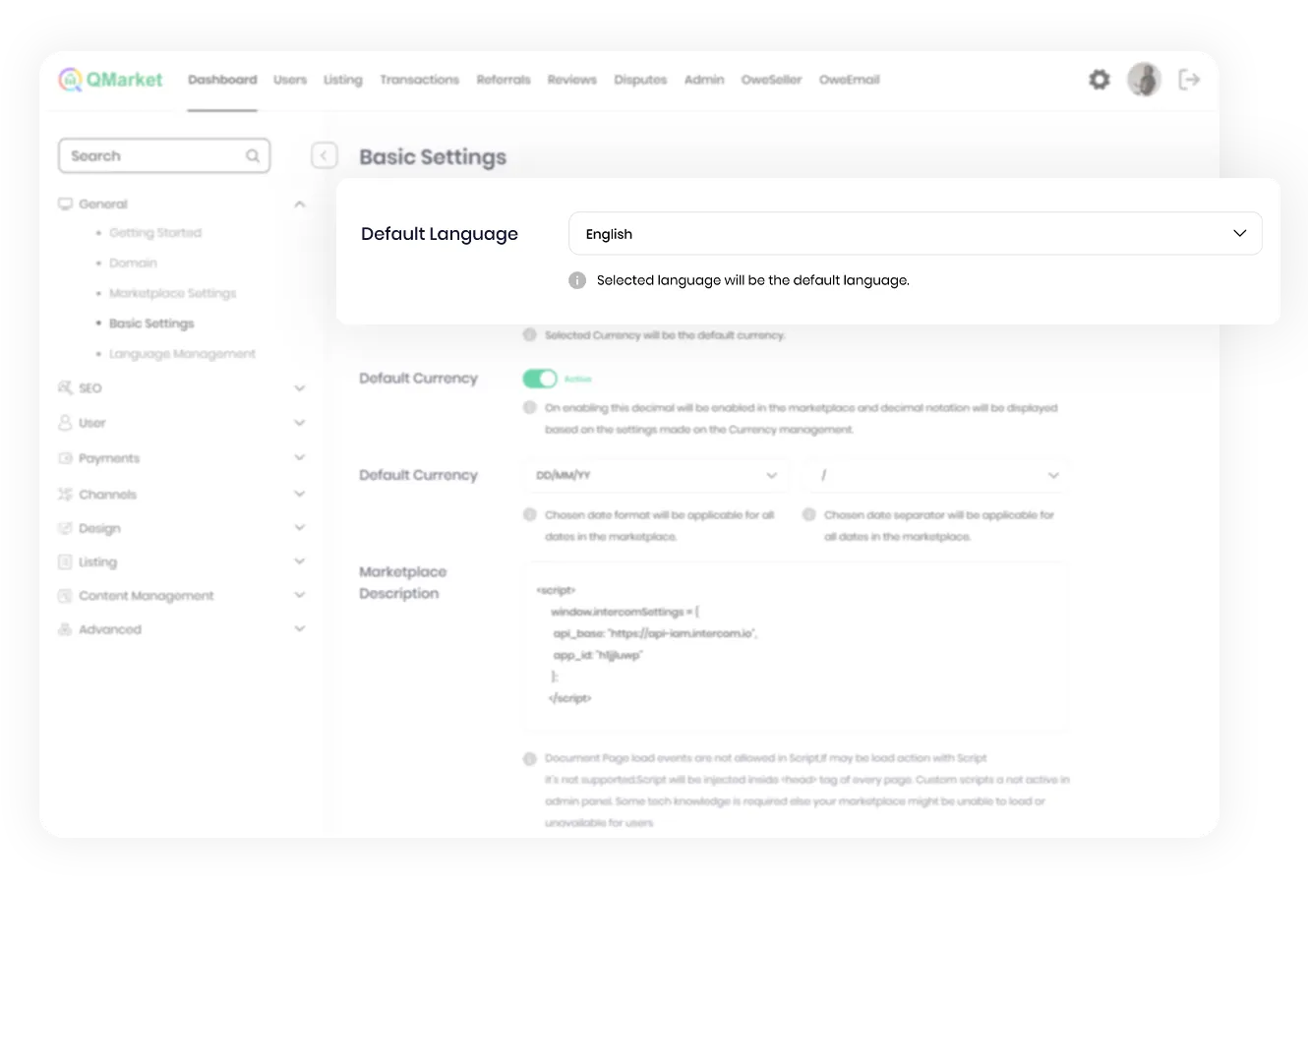Toggle the Default Currency active switch
Screen dimensions: 1308x1062
coord(539,379)
